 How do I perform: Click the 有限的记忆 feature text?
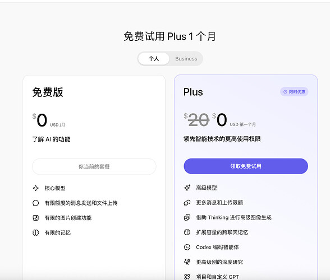click(58, 233)
